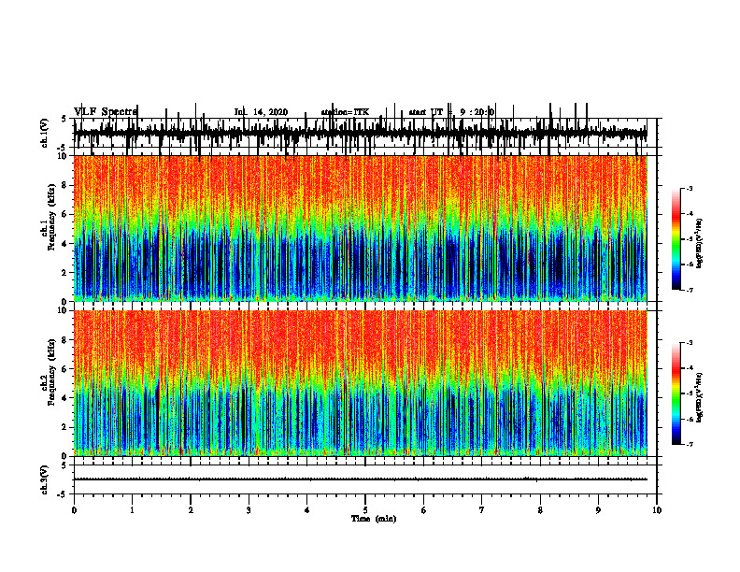Click the 8 kHz tick on ch.1 frequency axis
The width and height of the screenshot is (740, 572).
click(x=65, y=185)
